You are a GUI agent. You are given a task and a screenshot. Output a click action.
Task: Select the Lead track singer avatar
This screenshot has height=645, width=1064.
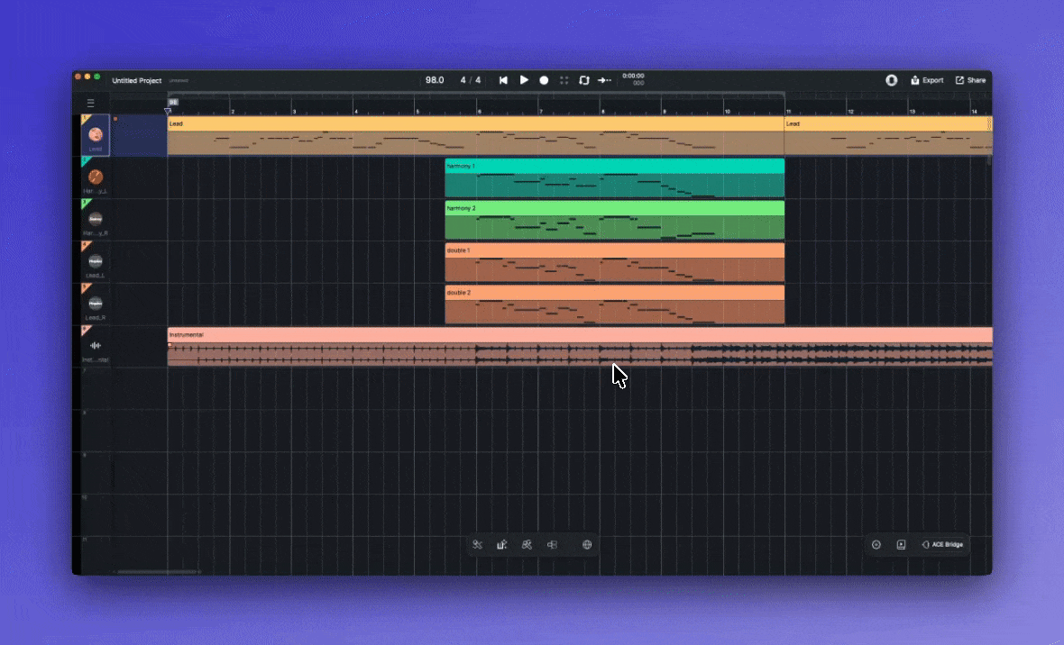pyautogui.click(x=96, y=134)
